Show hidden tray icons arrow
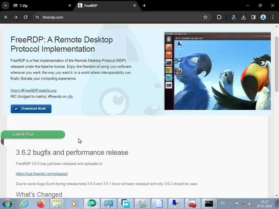This screenshot has width=279, height=209. point(230,204)
